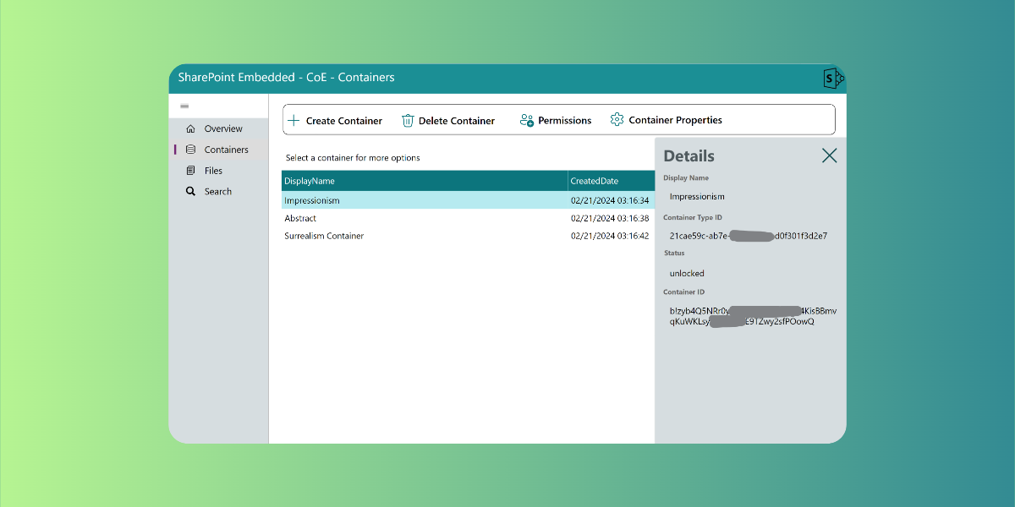1015x507 pixels.
Task: Click the Files document icon in sidebar
Action: point(191,170)
